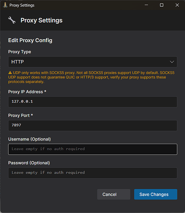This screenshot has width=185, height=213.
Task: Maximize the Proxy Settings window
Action: pyautogui.click(x=162, y=5)
